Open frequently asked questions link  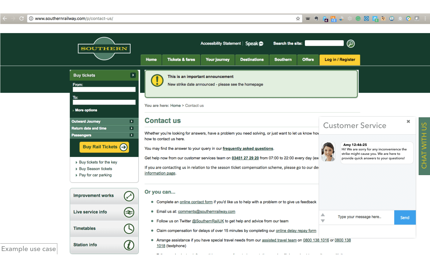[248, 149]
